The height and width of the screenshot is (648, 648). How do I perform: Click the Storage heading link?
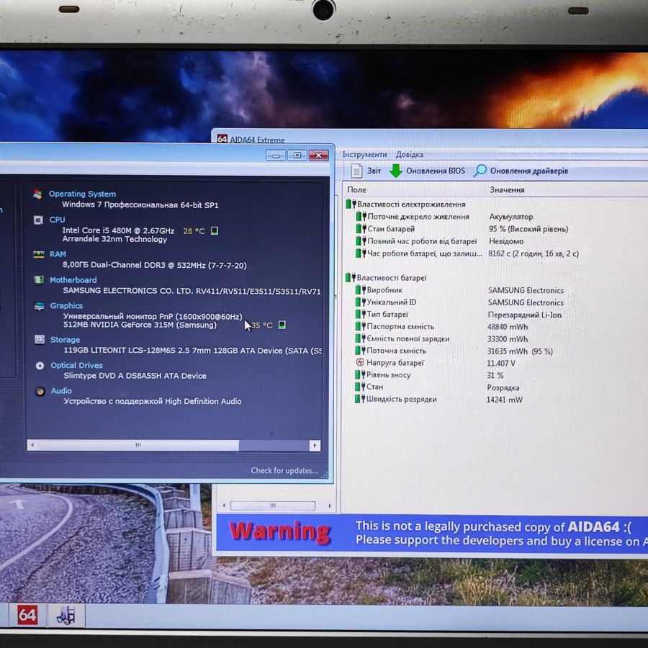[65, 340]
